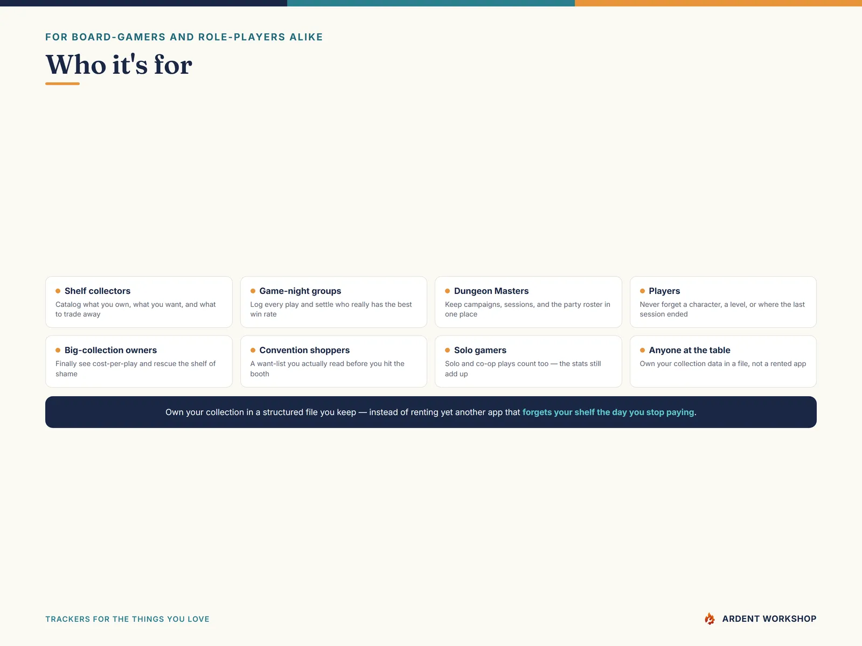862x646 pixels.
Task: Click the dark navy callout banner
Action: click(431, 412)
